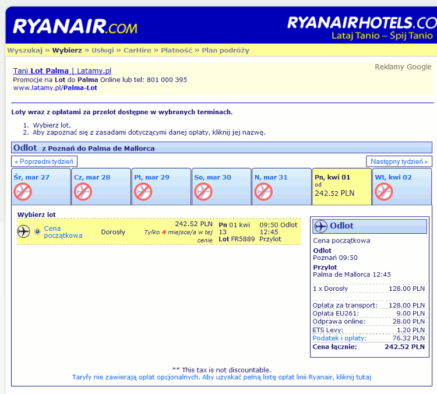The width and height of the screenshot is (437, 394).
Task: Go to Następny tydzień
Action: click(x=399, y=161)
